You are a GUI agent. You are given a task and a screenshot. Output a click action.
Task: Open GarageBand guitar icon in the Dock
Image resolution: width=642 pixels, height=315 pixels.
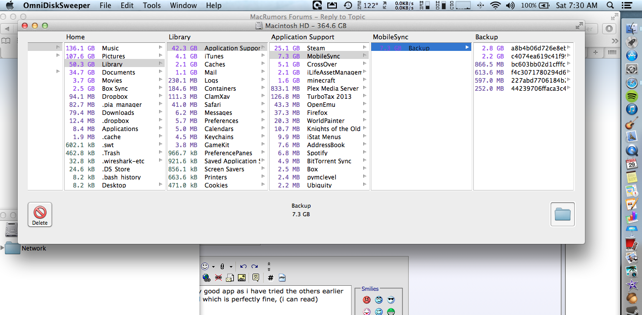pos(631,123)
